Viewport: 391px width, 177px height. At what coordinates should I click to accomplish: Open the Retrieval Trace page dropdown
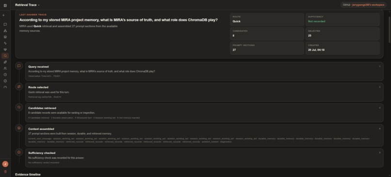[x=27, y=5]
